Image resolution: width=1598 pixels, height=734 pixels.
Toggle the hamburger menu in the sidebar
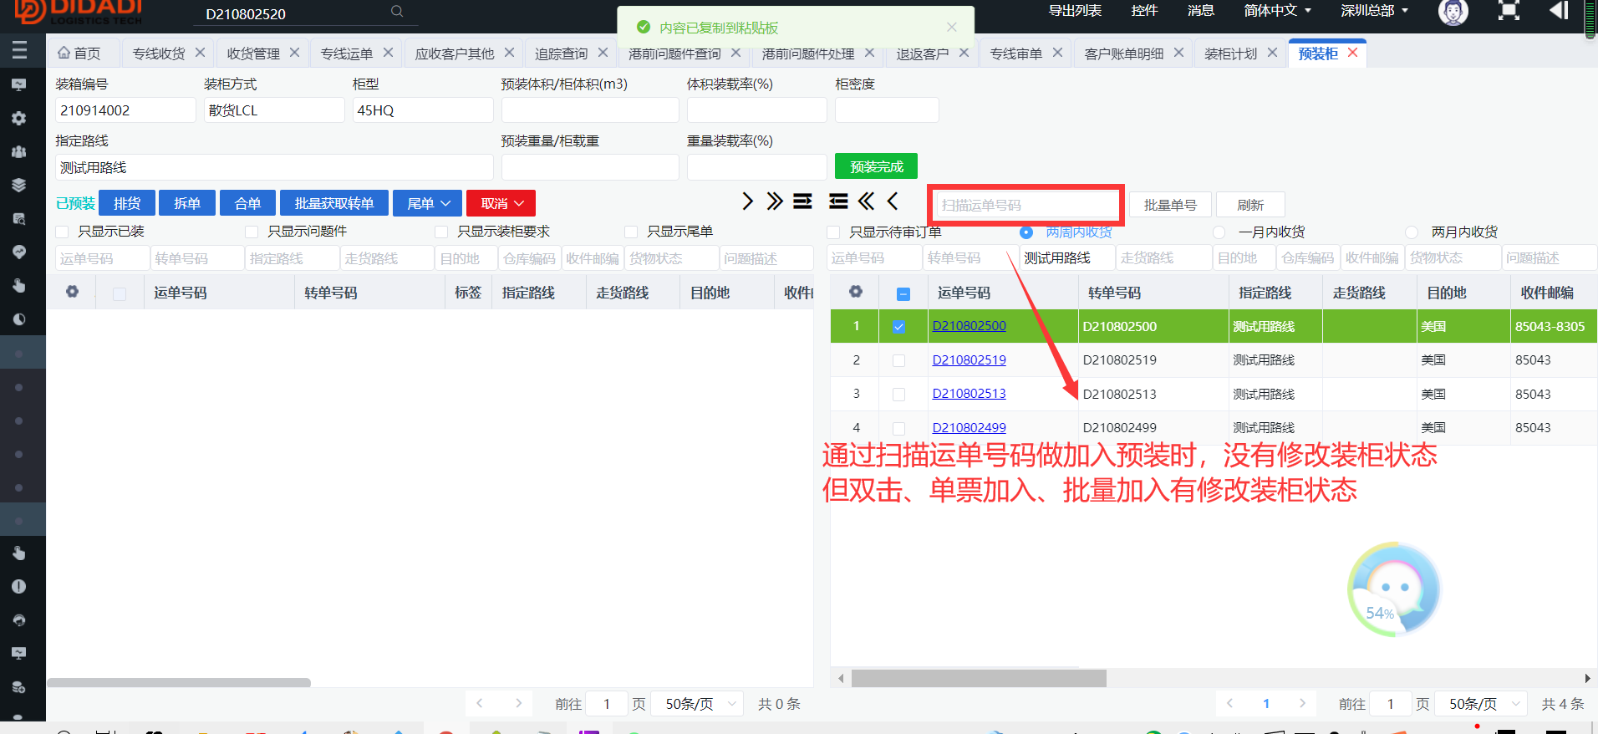tap(19, 50)
